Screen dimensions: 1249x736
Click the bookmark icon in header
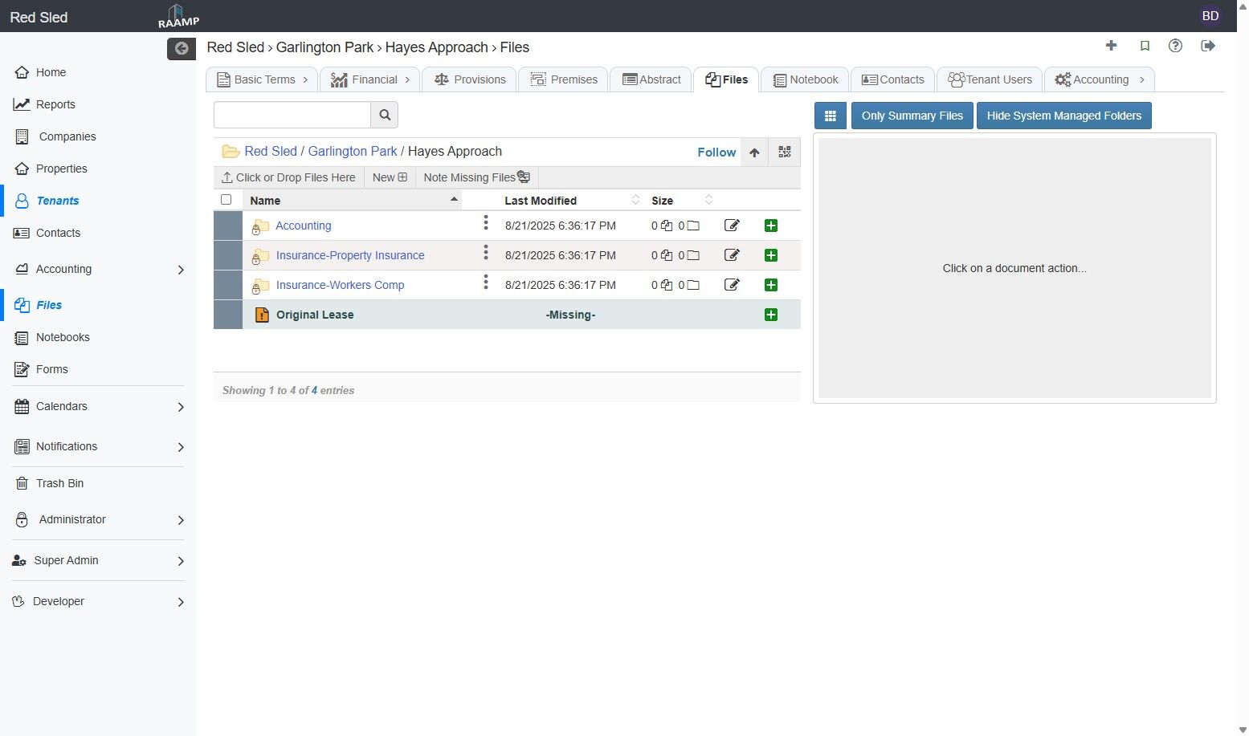click(x=1145, y=46)
